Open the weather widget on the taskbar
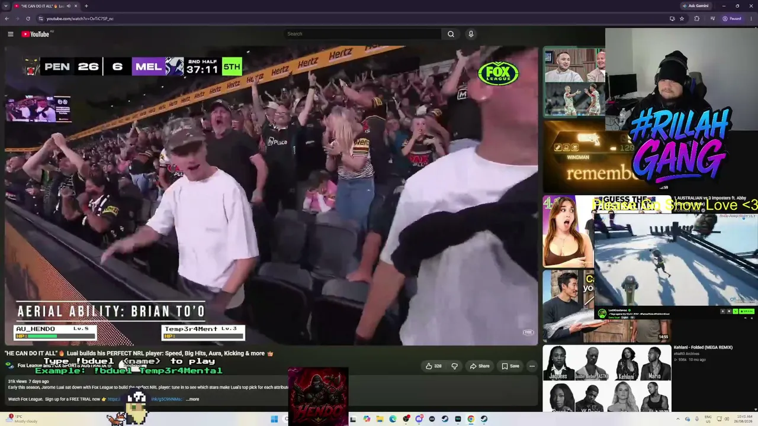 click(x=21, y=419)
